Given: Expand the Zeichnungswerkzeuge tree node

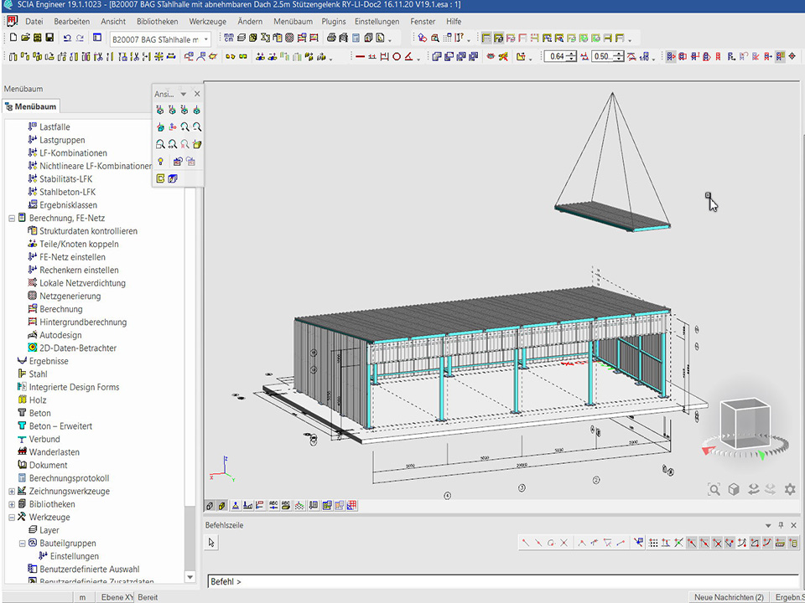Looking at the screenshot, I should [12, 492].
